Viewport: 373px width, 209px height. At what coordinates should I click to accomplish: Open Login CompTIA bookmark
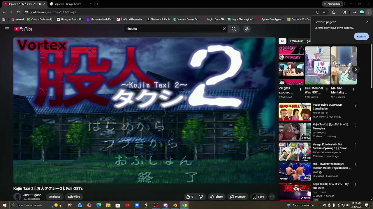(x=214, y=19)
